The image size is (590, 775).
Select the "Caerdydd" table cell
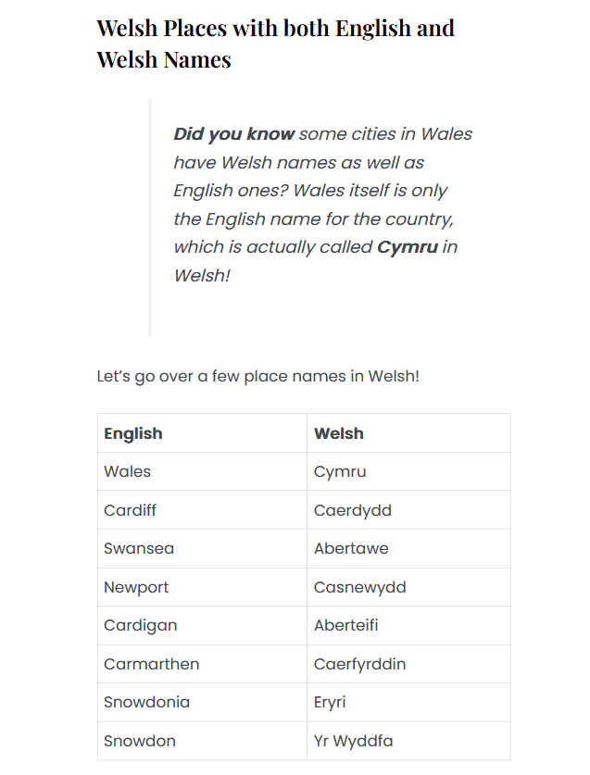(353, 510)
